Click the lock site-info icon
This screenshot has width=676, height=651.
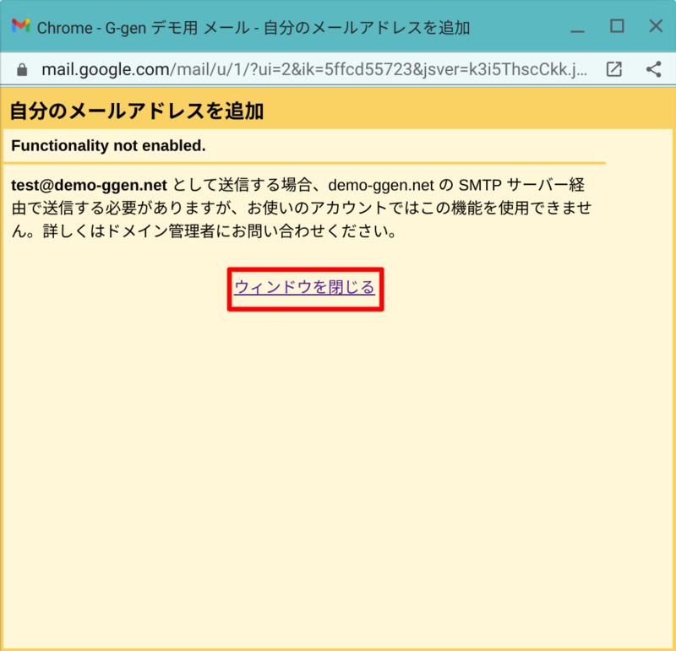pos(22,69)
